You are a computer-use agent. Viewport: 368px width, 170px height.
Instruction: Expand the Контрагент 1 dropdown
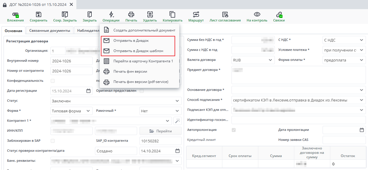(167, 121)
